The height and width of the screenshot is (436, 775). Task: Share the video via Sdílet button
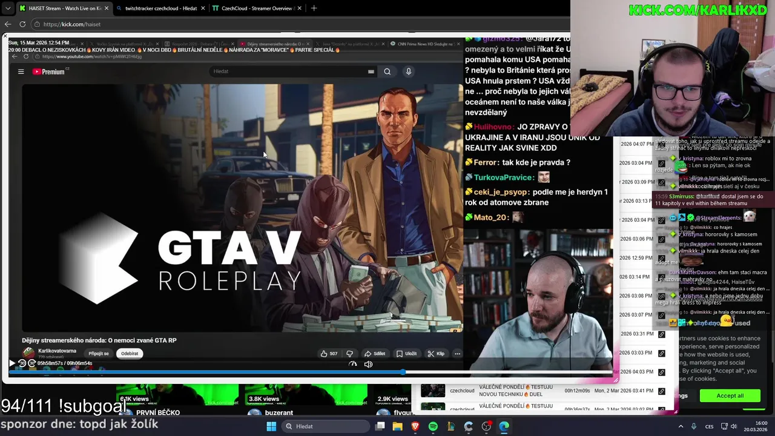tap(375, 354)
